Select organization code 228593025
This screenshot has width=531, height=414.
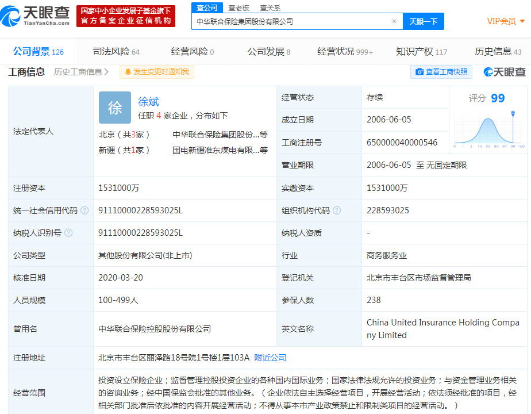388,210
